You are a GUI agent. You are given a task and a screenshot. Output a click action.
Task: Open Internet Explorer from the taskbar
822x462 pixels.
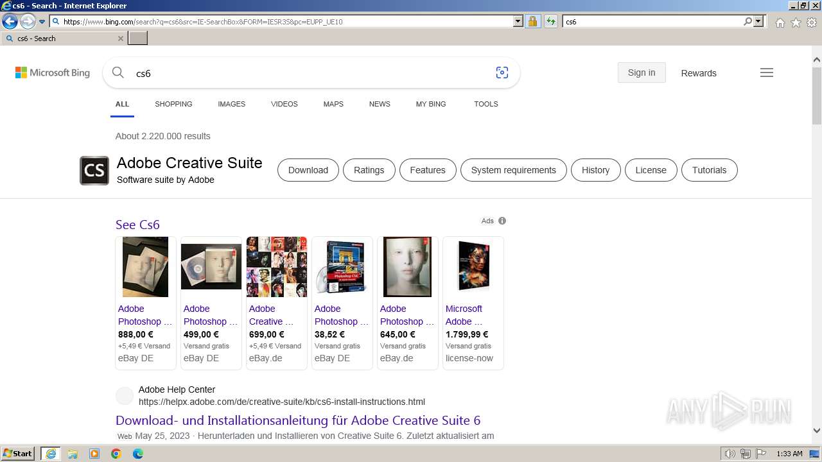point(50,454)
